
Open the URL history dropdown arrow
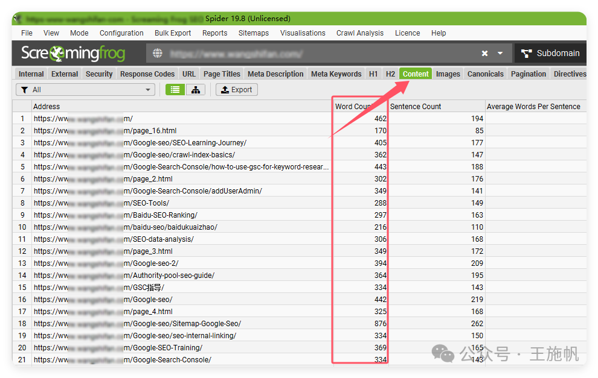tap(500, 53)
